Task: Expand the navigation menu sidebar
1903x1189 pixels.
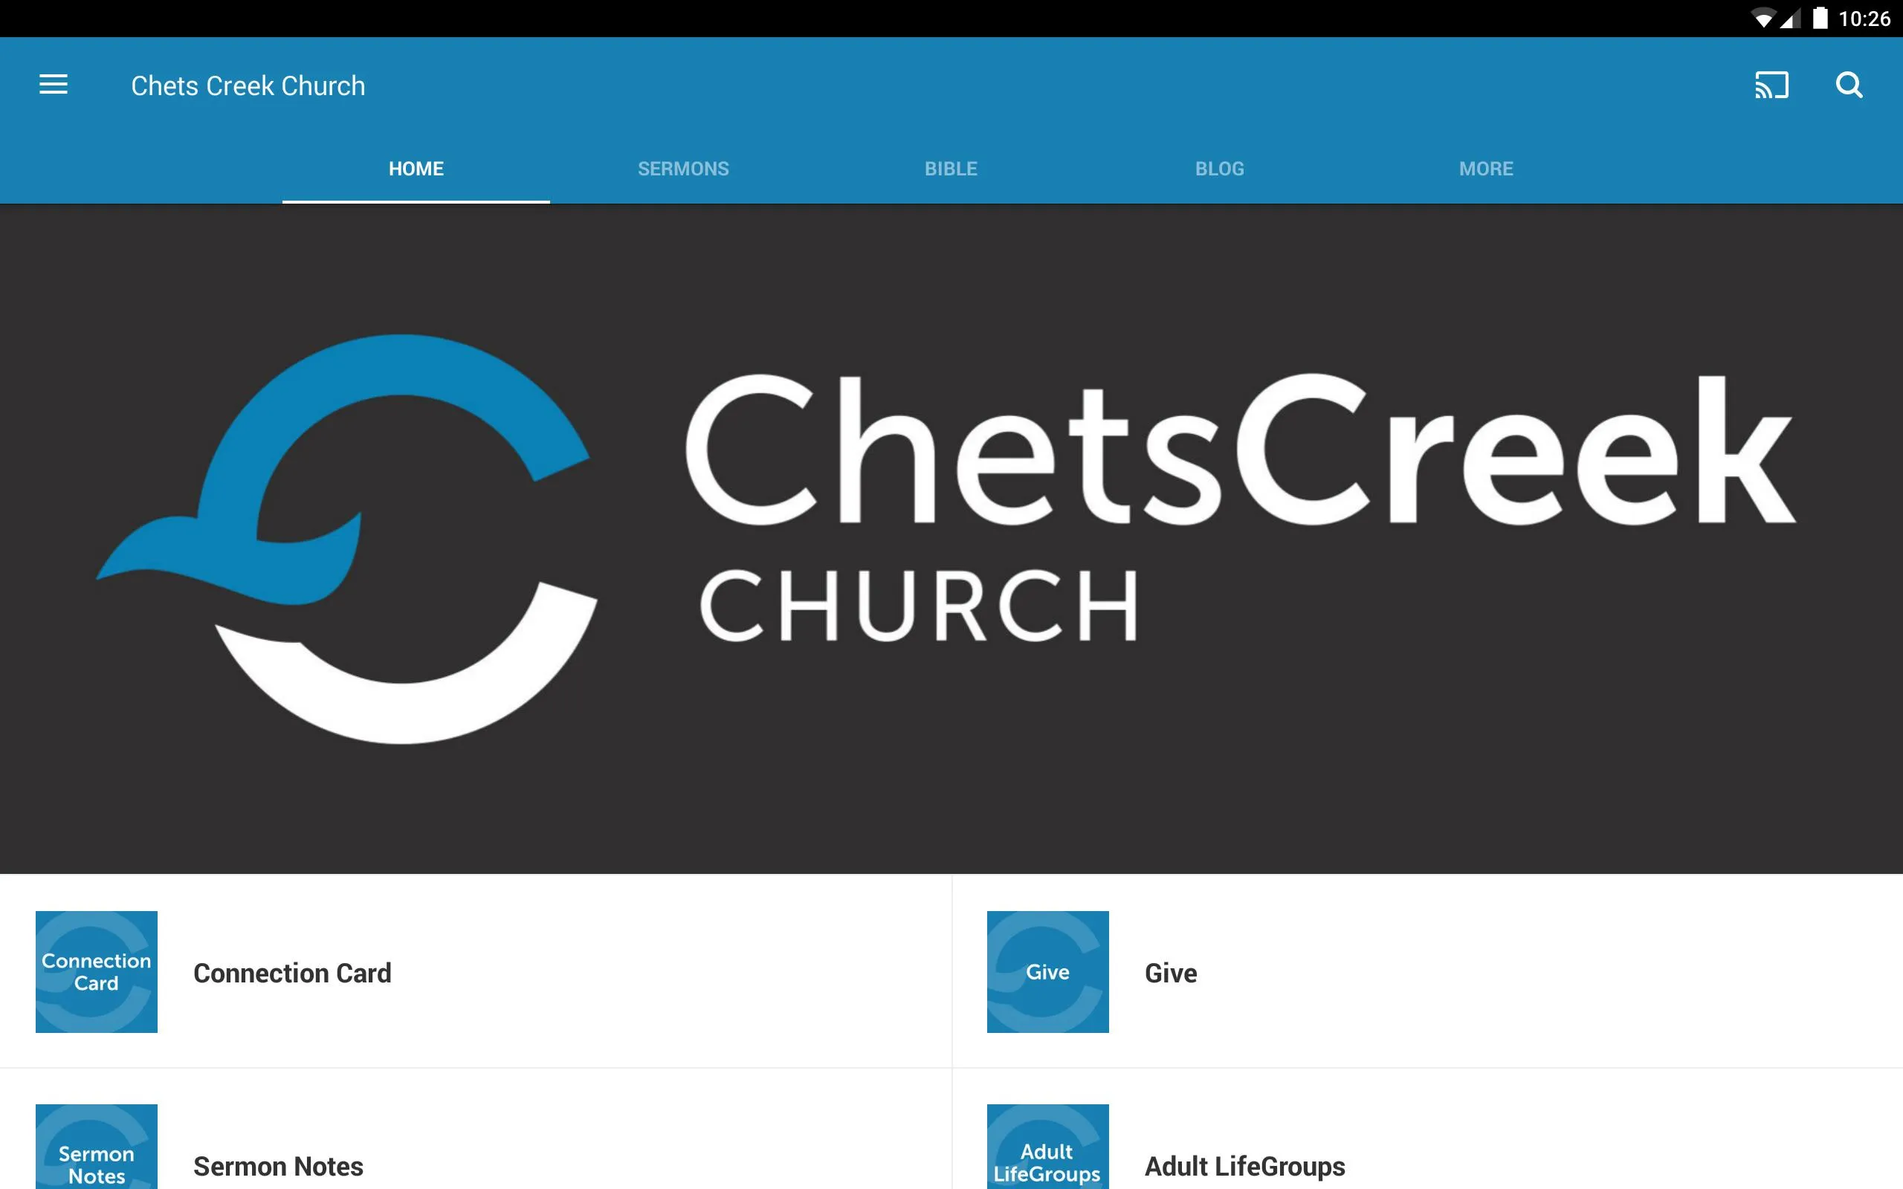Action: pyautogui.click(x=54, y=85)
